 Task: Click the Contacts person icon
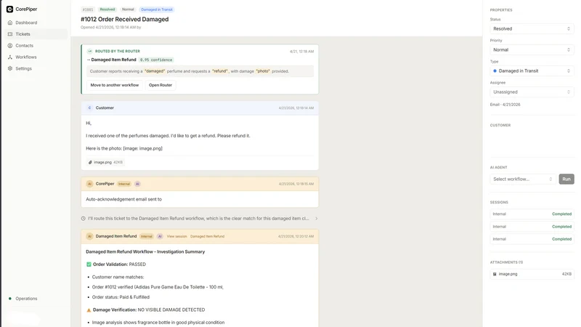coord(10,46)
